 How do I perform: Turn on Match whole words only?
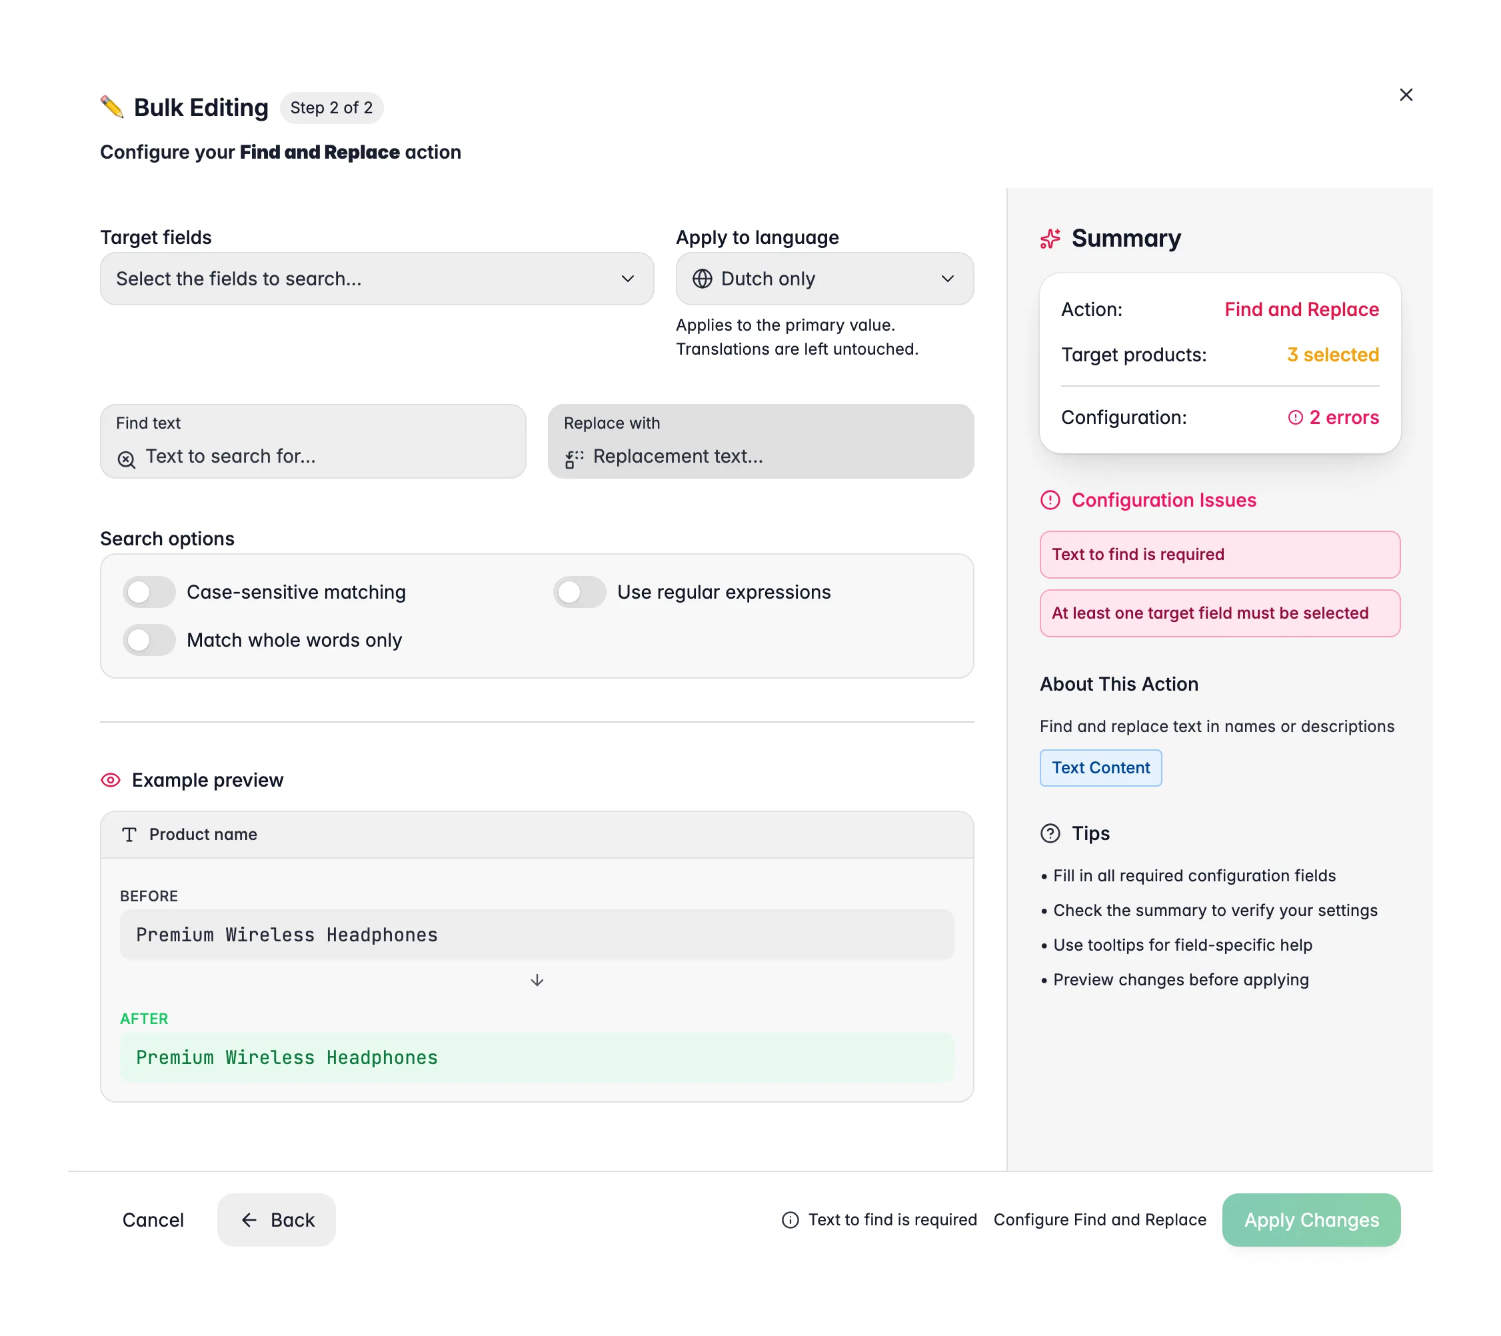(149, 640)
